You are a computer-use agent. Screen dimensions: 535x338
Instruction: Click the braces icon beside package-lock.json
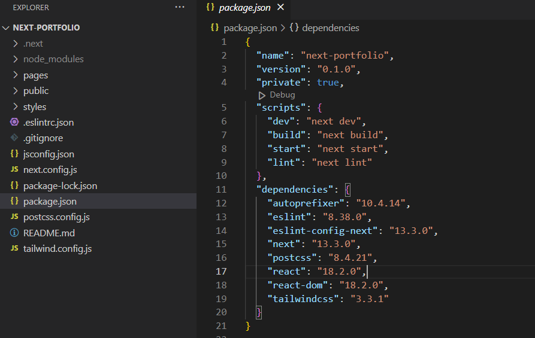pos(14,185)
